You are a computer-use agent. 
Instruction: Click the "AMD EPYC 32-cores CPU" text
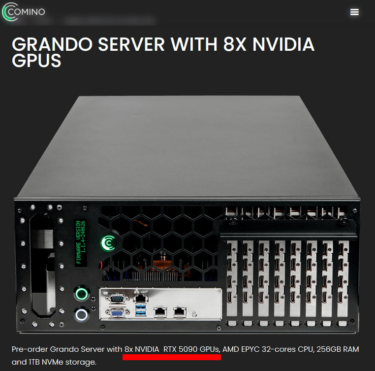tap(268, 349)
